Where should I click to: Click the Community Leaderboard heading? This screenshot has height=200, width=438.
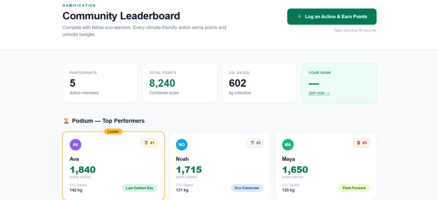pyautogui.click(x=121, y=16)
